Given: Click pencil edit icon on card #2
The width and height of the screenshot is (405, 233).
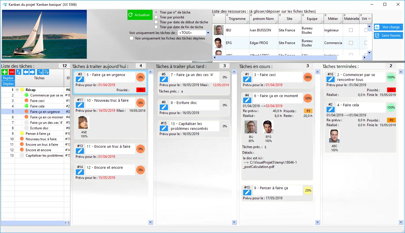Looking at the screenshot, I should [331, 109].
